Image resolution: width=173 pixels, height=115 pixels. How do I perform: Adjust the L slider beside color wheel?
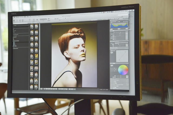pyautogui.click(x=115, y=71)
